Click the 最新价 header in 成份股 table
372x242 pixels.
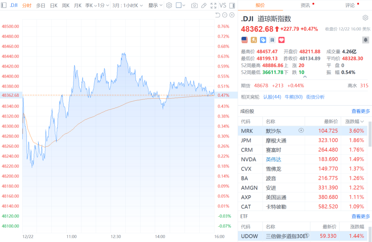(x=331, y=122)
